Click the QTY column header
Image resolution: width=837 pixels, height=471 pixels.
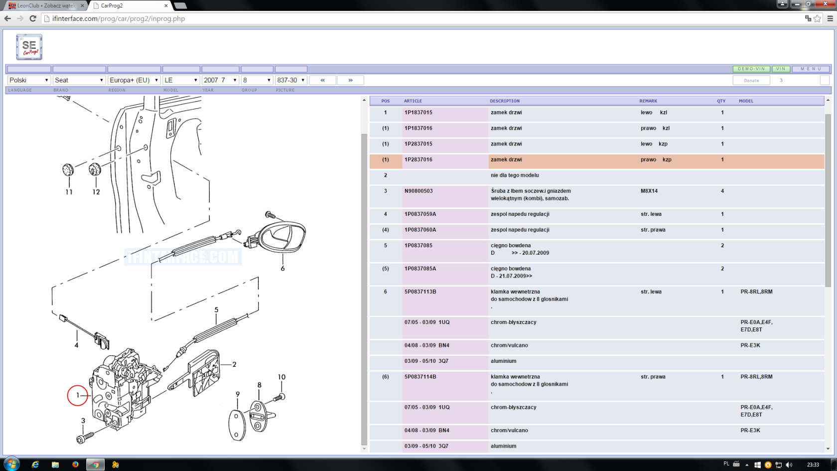(721, 101)
